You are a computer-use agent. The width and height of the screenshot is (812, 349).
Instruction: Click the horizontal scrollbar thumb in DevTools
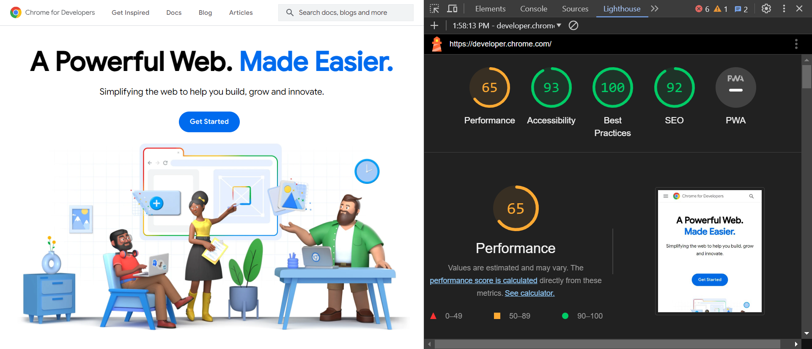[607, 344]
